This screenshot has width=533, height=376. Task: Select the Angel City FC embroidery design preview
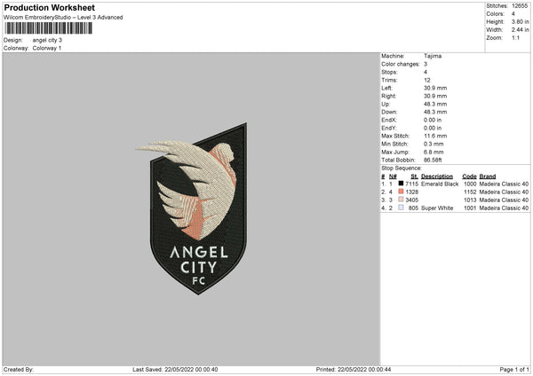[191, 208]
